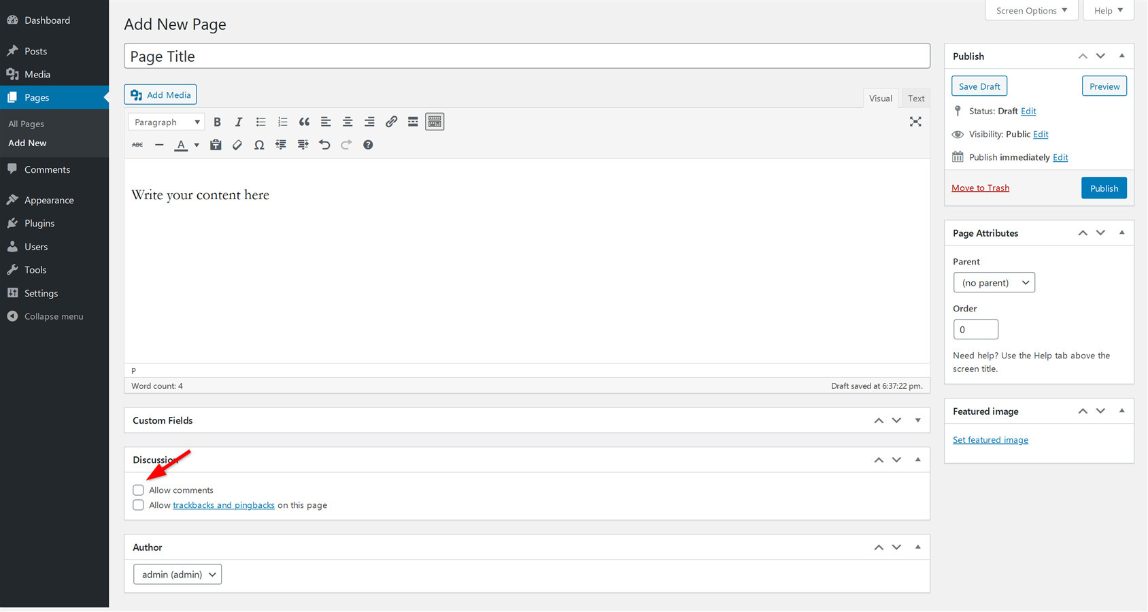Insert a link in the content

click(x=391, y=122)
